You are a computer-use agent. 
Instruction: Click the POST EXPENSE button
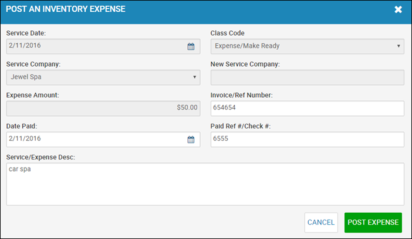[373, 223]
